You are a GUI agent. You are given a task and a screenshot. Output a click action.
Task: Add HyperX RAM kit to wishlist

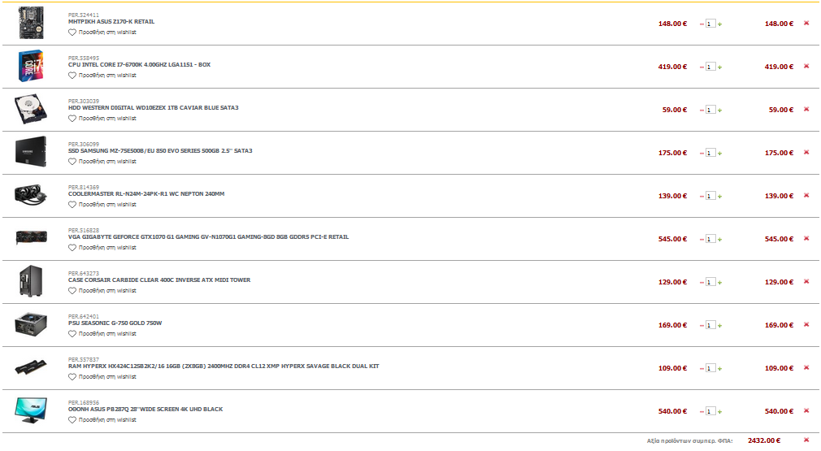[102, 377]
